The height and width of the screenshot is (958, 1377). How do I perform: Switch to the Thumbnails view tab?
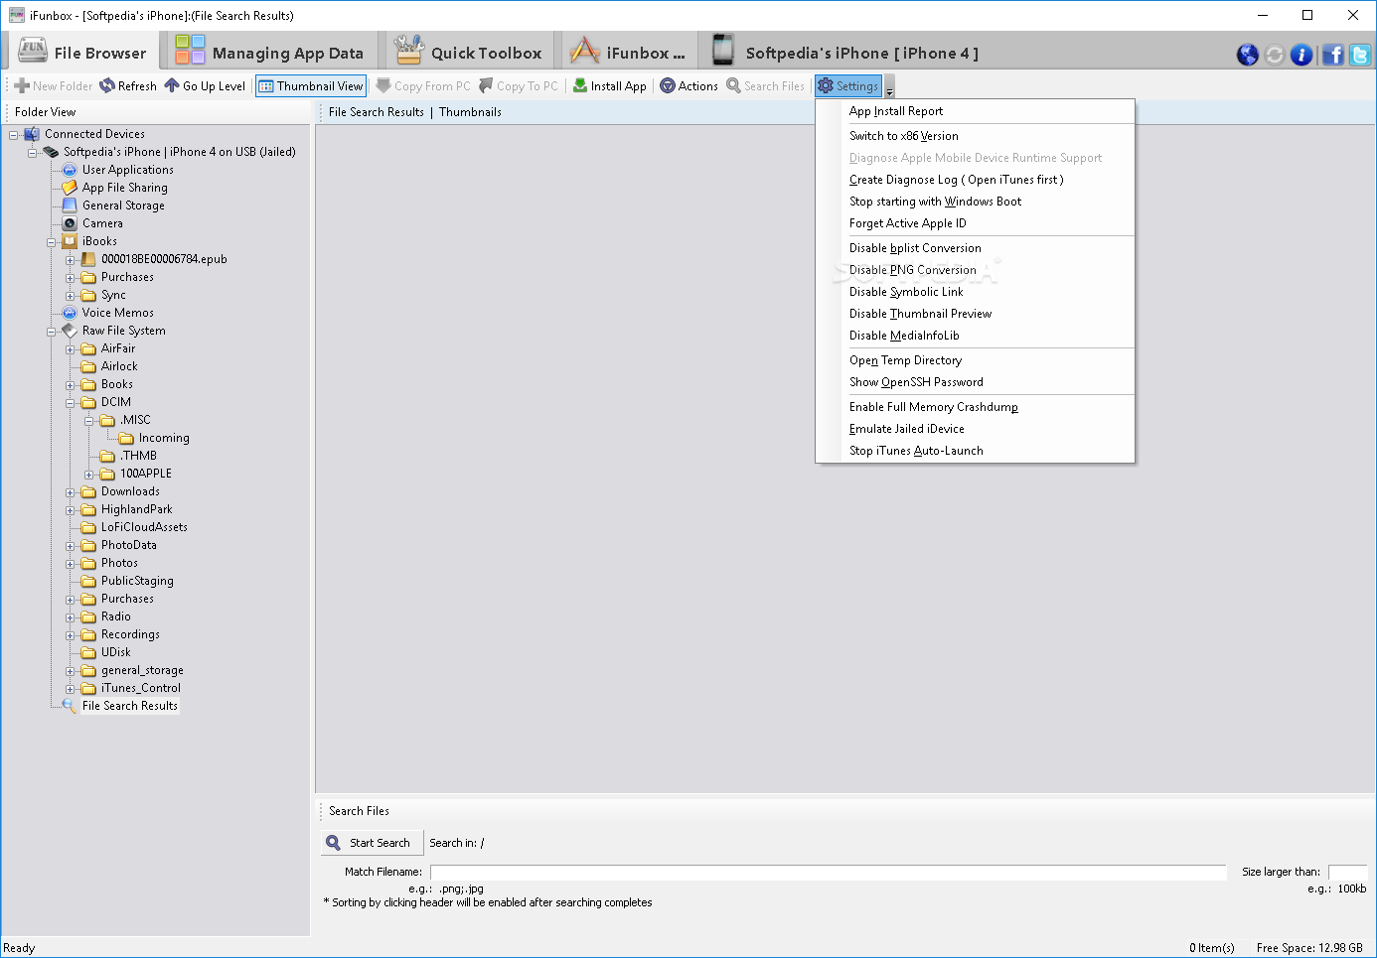(470, 112)
